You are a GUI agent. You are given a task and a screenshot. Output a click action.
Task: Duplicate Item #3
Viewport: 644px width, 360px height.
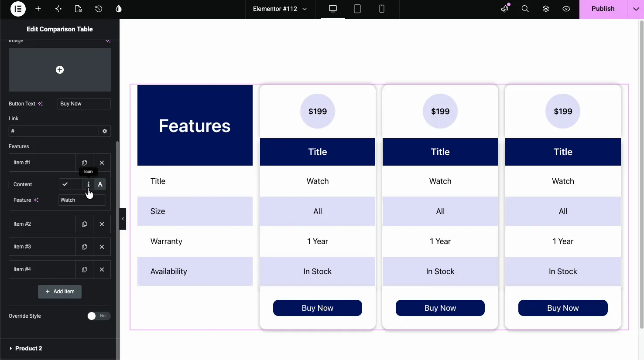[x=84, y=247]
